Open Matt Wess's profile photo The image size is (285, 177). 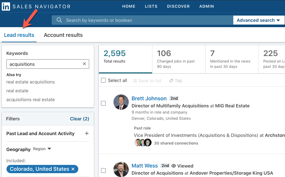coord(121,169)
